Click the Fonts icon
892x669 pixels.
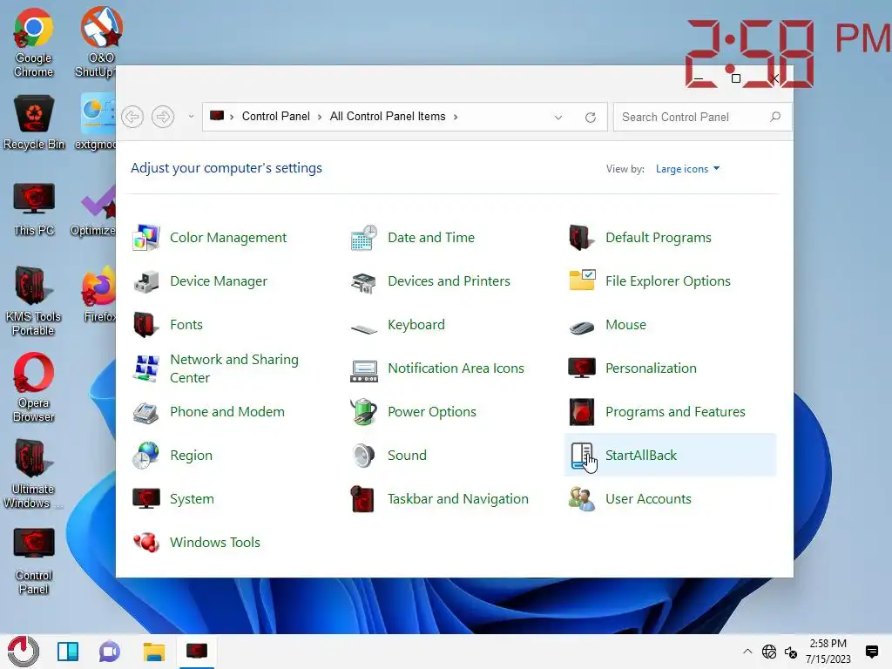pyautogui.click(x=146, y=325)
